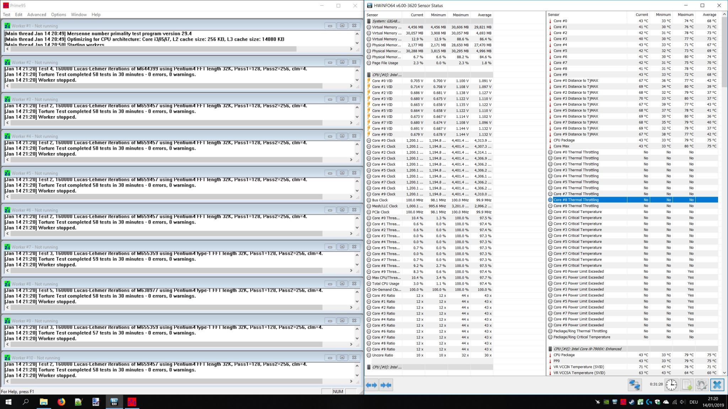This screenshot has width=728, height=409.
Task: Open HWiNFO sensor settings gear icon
Action: (702, 385)
